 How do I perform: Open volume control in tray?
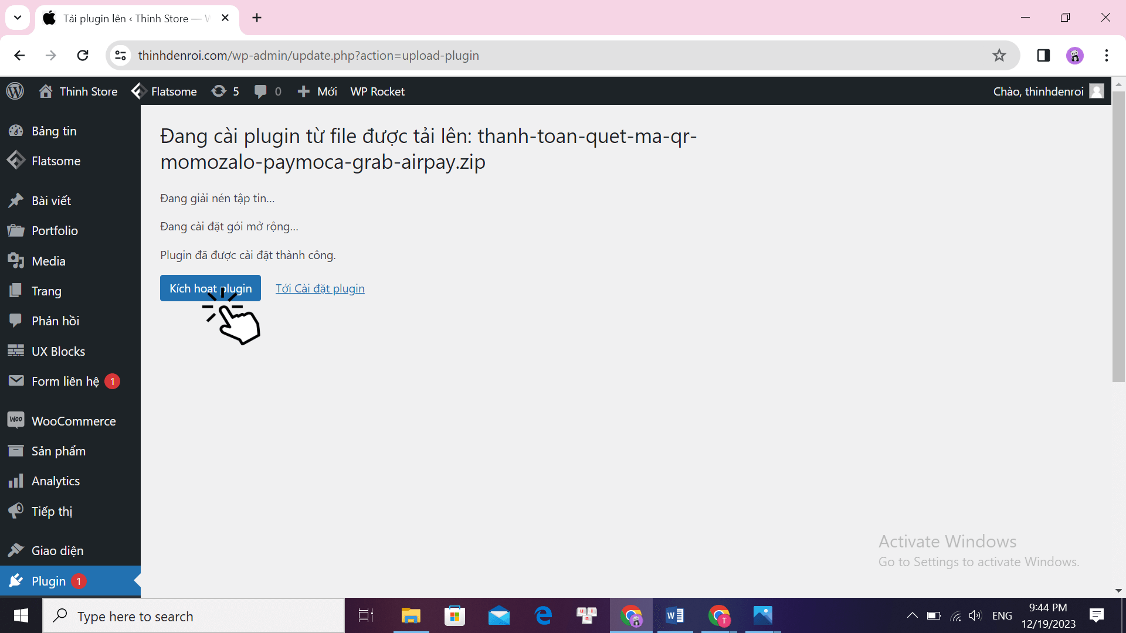[x=975, y=615]
